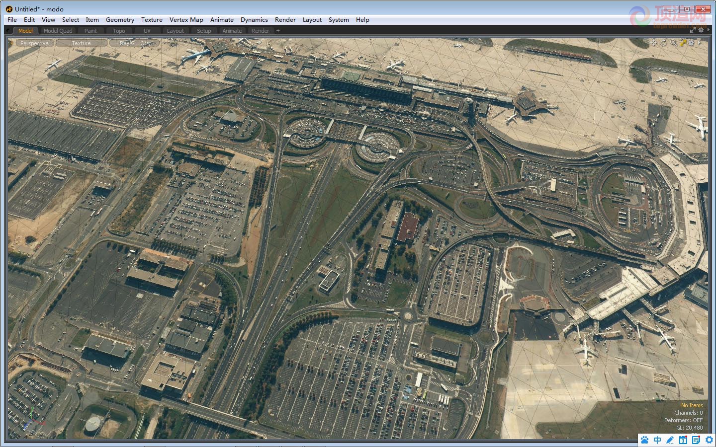Image resolution: width=716 pixels, height=447 pixels.
Task: Open the File menu
Action: [12, 20]
